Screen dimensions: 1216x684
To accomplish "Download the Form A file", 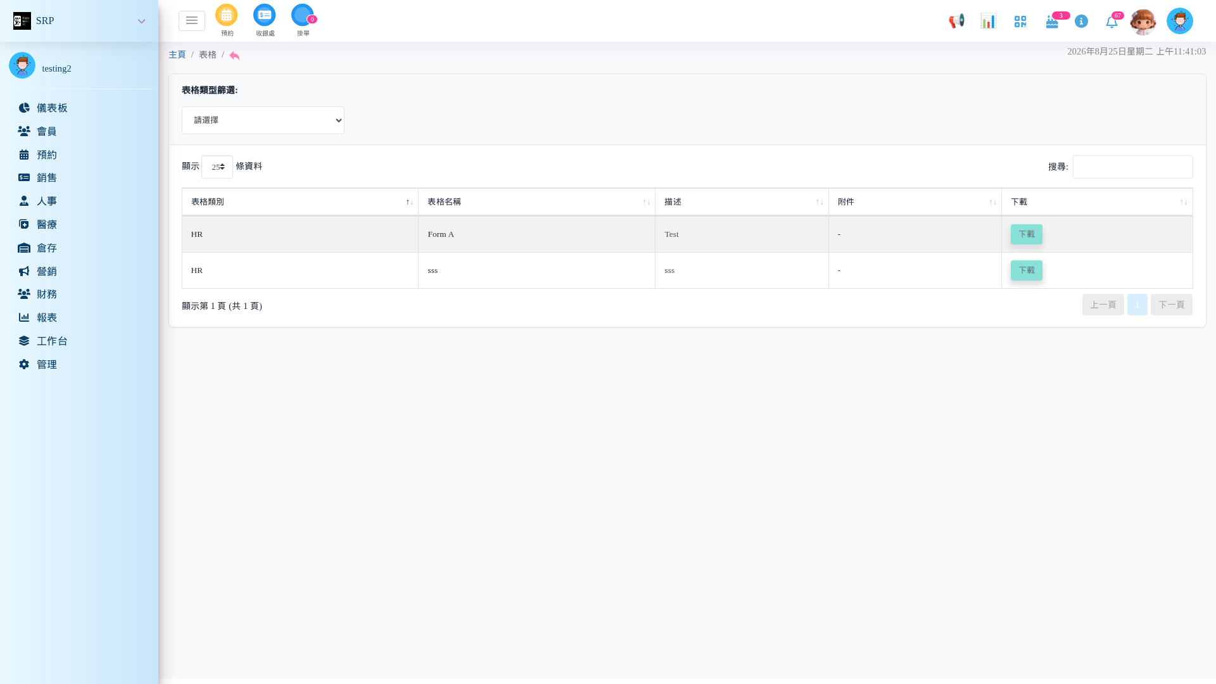I will (1026, 234).
